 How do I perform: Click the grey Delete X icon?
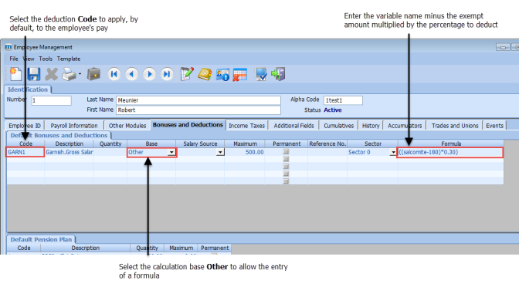pos(51,74)
